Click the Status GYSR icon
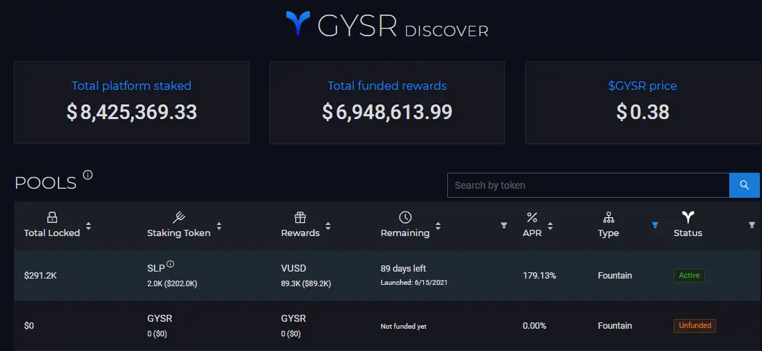The width and height of the screenshot is (762, 351). click(x=687, y=217)
